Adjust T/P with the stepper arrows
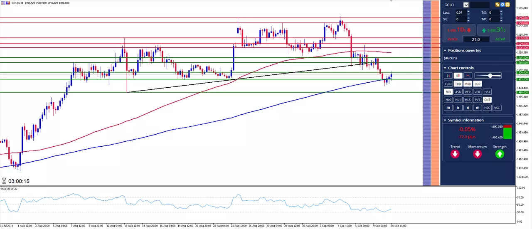Screen dimensions: 532x229 click(x=501, y=19)
